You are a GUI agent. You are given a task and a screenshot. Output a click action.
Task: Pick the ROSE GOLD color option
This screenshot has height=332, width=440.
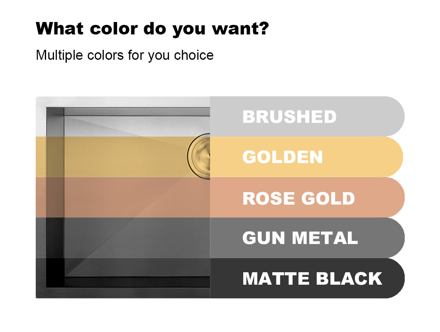[307, 198]
